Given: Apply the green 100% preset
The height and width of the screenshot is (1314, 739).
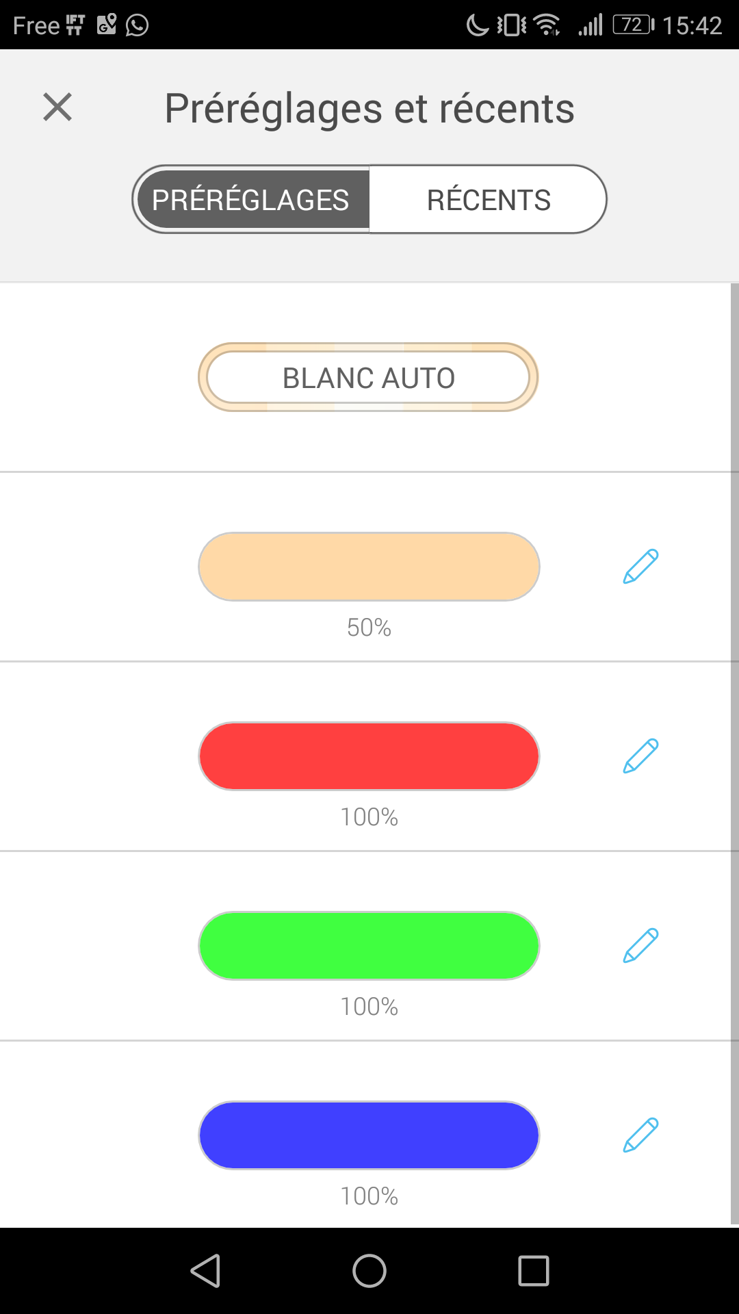Looking at the screenshot, I should (369, 946).
